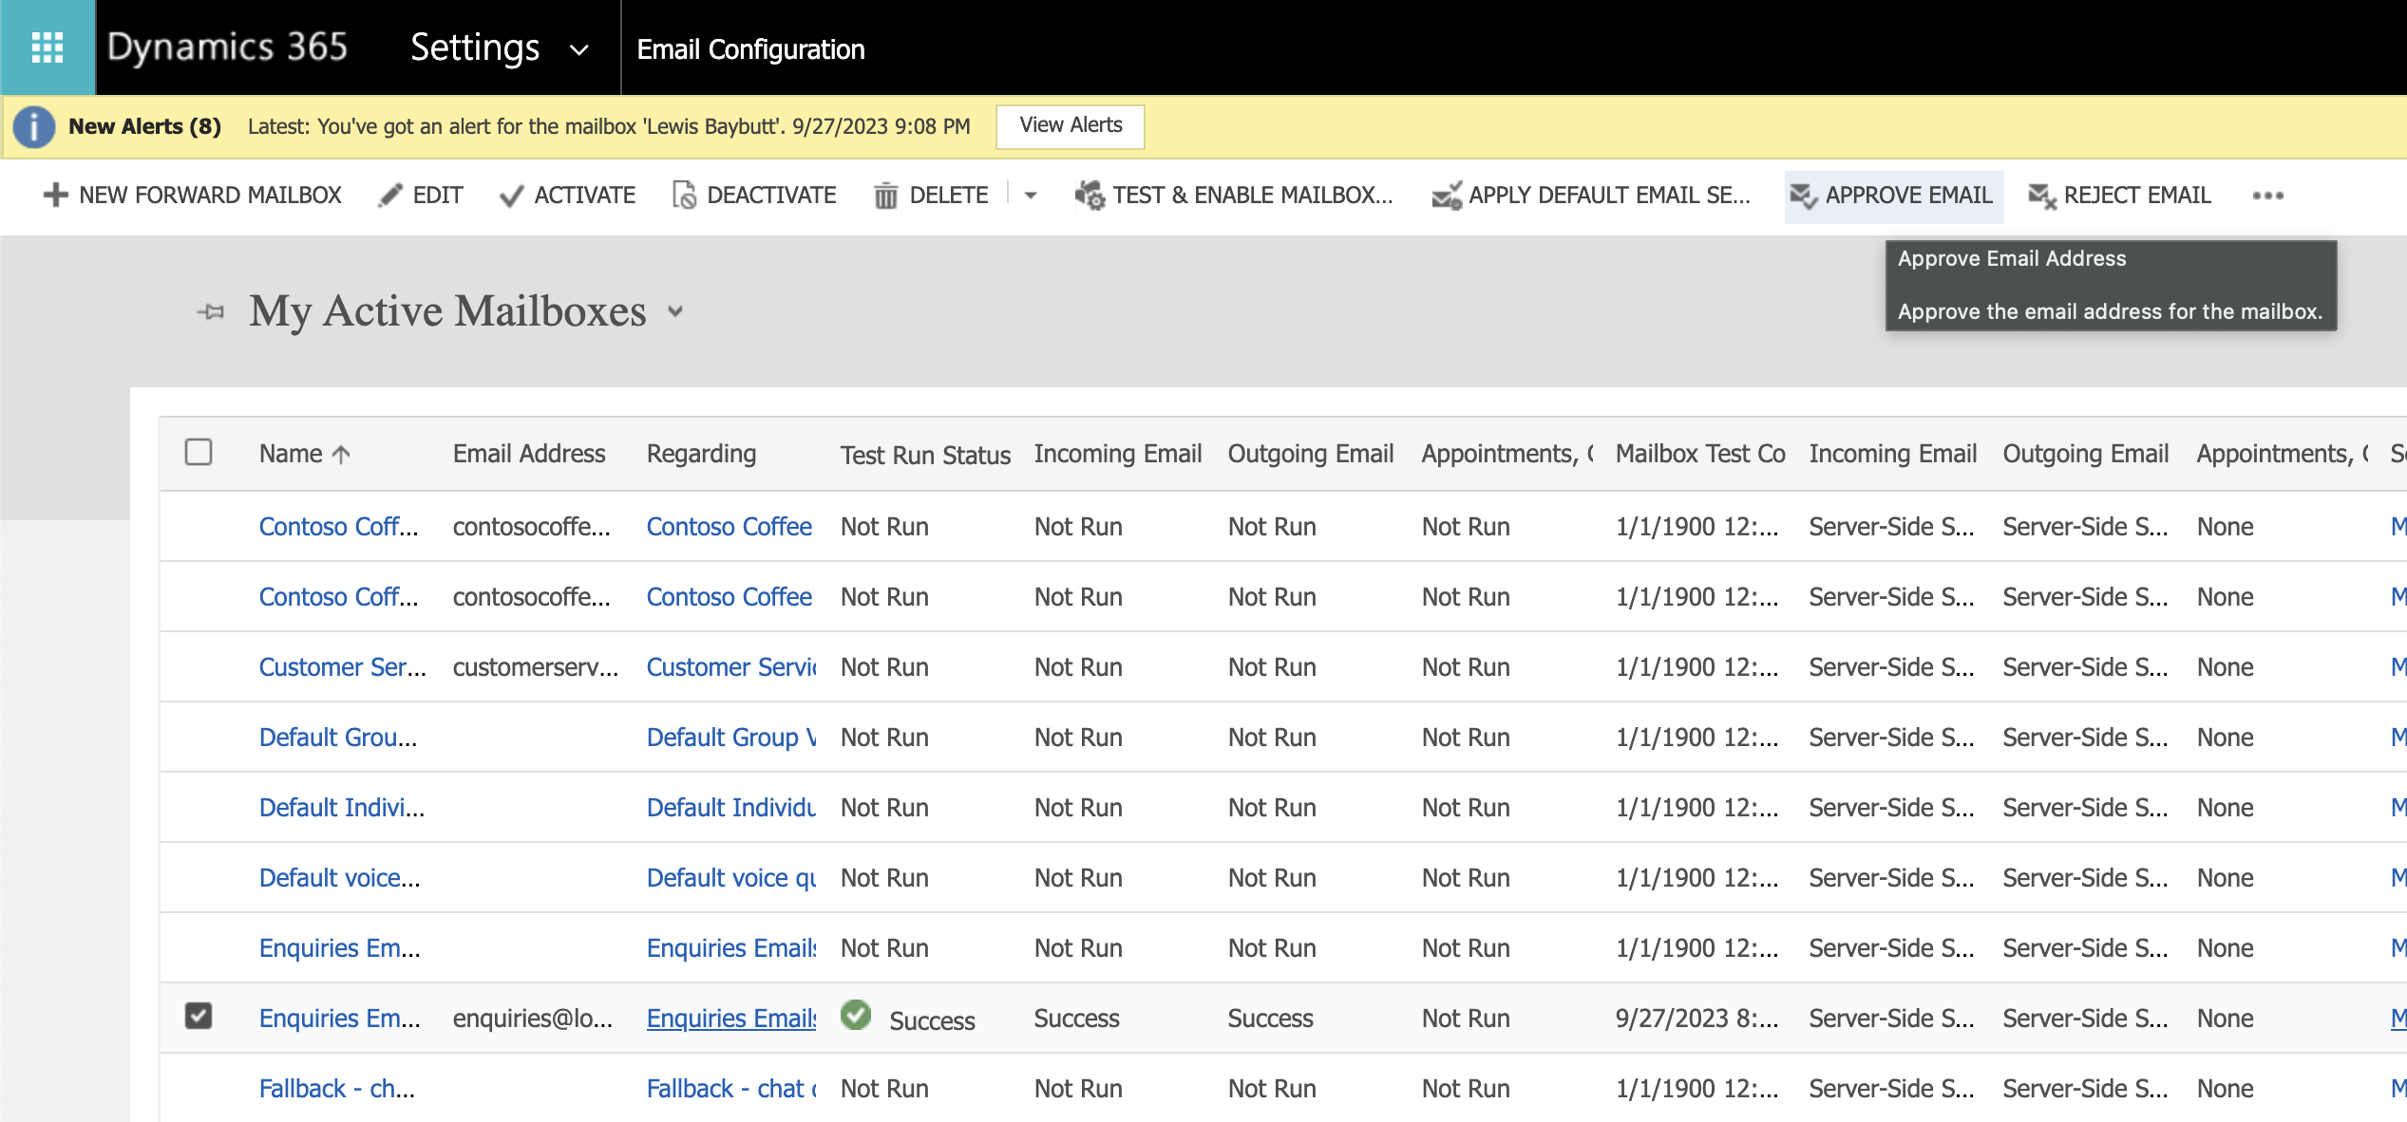Screen dimensions: 2407x1122
Task: Click Approve Email in command bar
Action: (1893, 196)
